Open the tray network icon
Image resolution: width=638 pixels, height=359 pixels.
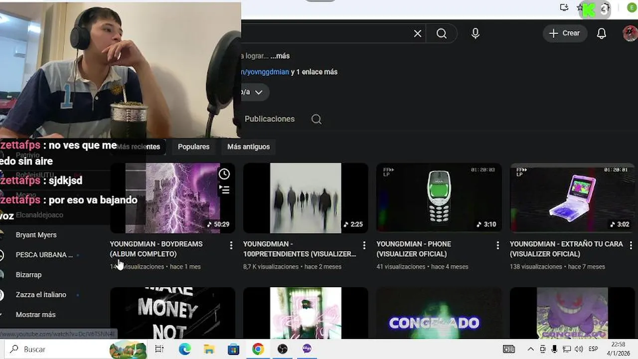[567, 349]
